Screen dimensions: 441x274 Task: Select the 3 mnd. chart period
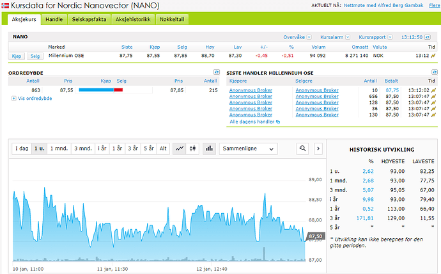coord(83,149)
